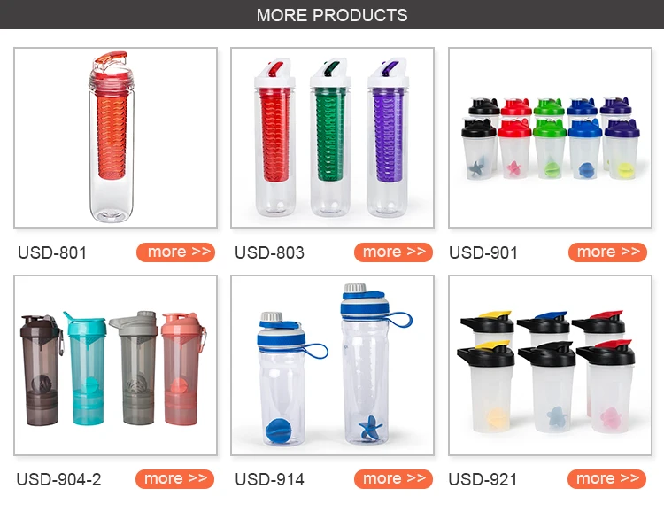Select the three colored infuser bottles image
This screenshot has height=512, width=664.
pos(332,138)
